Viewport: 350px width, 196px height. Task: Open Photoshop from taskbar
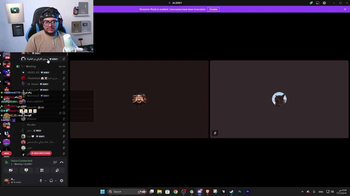[240, 192]
